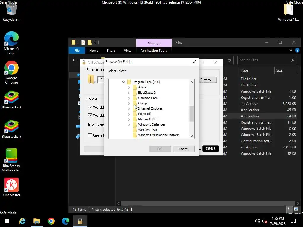The height and width of the screenshot is (227, 303).
Task: Expand the Windows Defender folder node
Action: click(x=129, y=125)
